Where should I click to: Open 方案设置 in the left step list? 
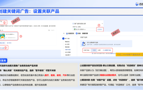pos(67,55)
